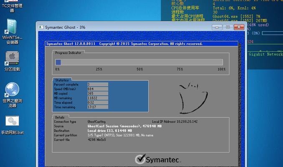Open the TC文件管理器 desktop shortcut

pyautogui.click(x=12, y=6)
